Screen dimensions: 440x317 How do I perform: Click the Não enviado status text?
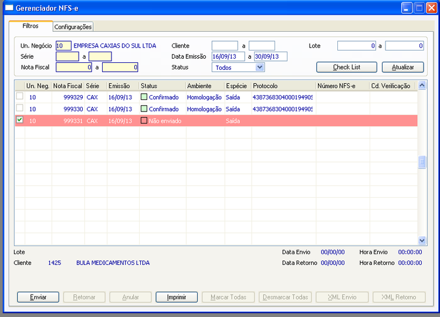(165, 121)
